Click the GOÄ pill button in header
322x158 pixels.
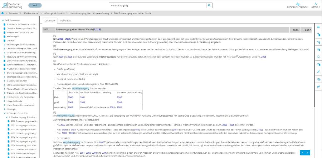click(x=35, y=6)
